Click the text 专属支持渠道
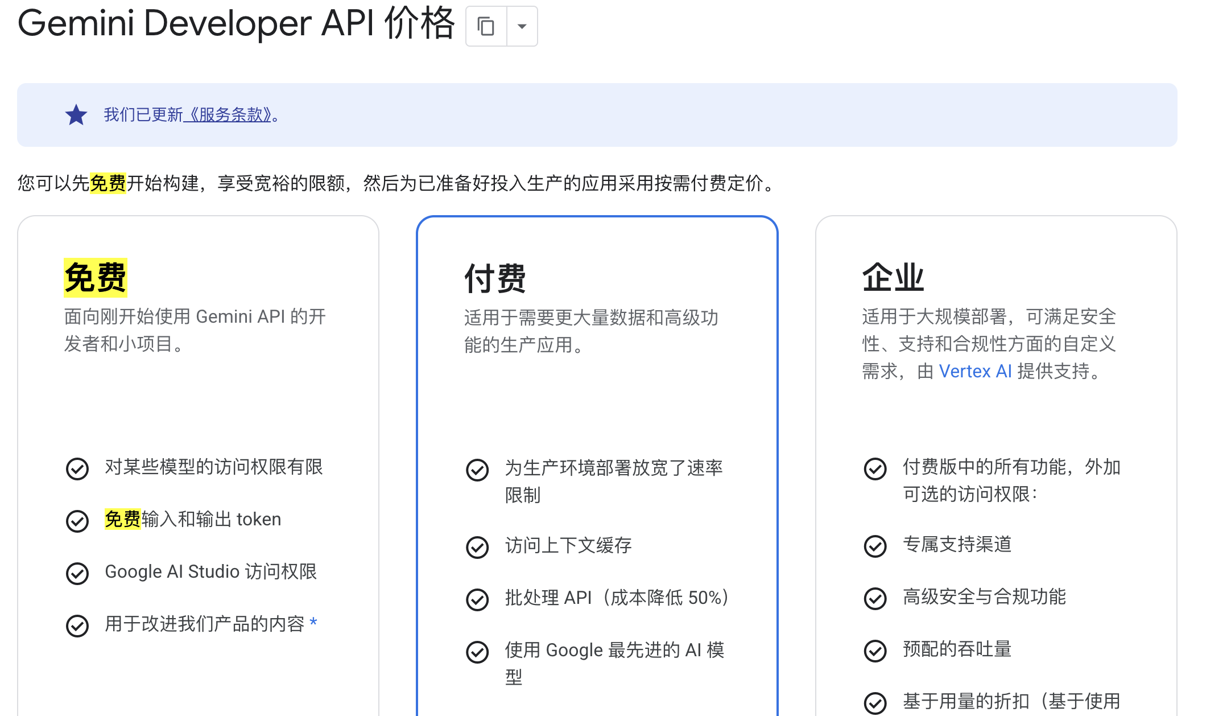The width and height of the screenshot is (1231, 716). click(957, 544)
